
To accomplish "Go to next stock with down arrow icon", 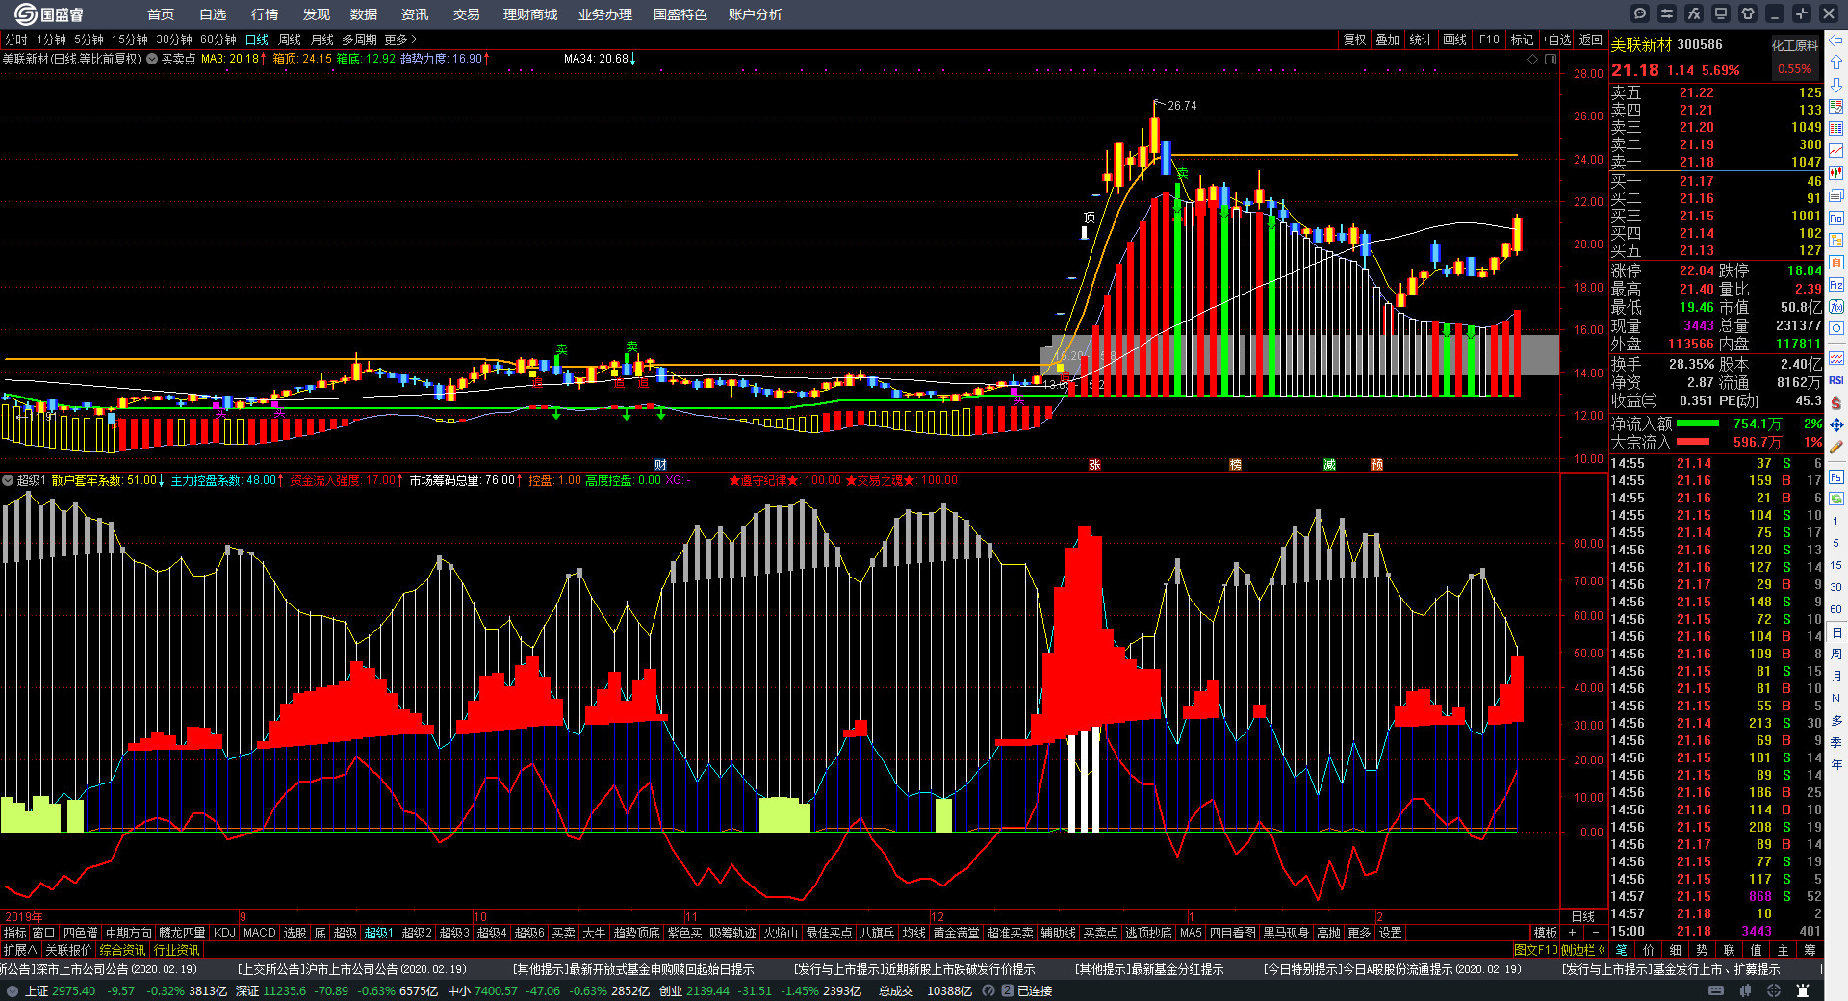I will click(x=1836, y=85).
